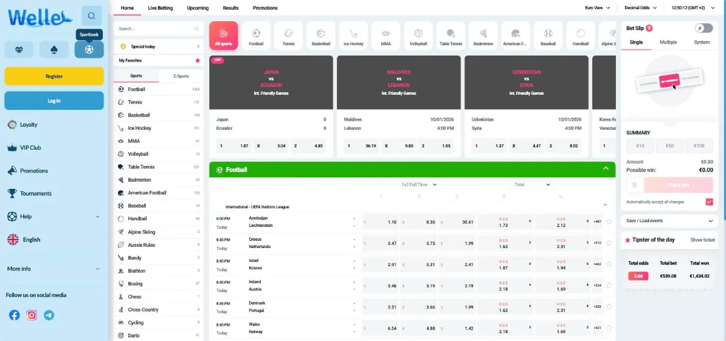Click Show ticket link
726x341 pixels.
[x=702, y=240]
